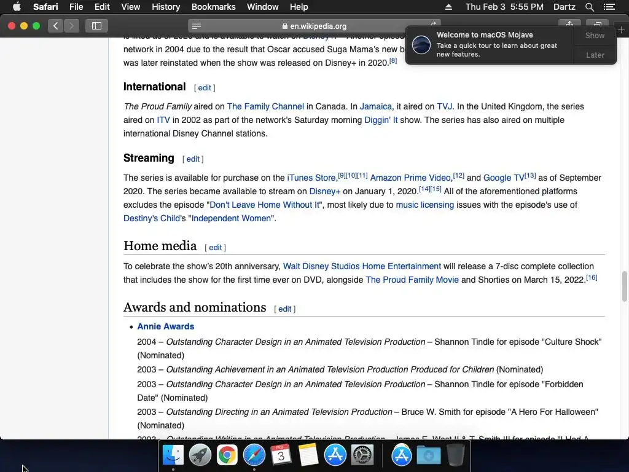Go back with the Safari back arrow

tap(56, 26)
